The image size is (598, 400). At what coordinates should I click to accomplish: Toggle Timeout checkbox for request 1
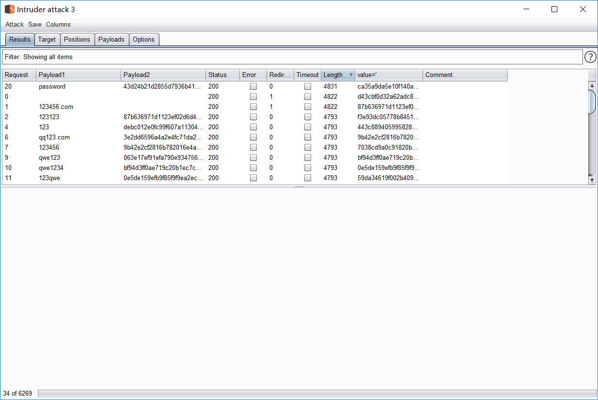(307, 107)
